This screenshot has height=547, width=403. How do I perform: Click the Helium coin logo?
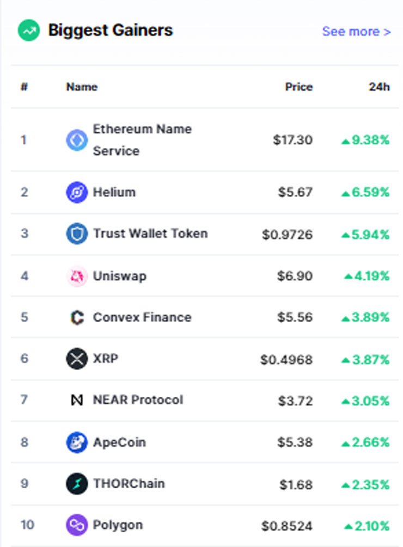tap(77, 192)
